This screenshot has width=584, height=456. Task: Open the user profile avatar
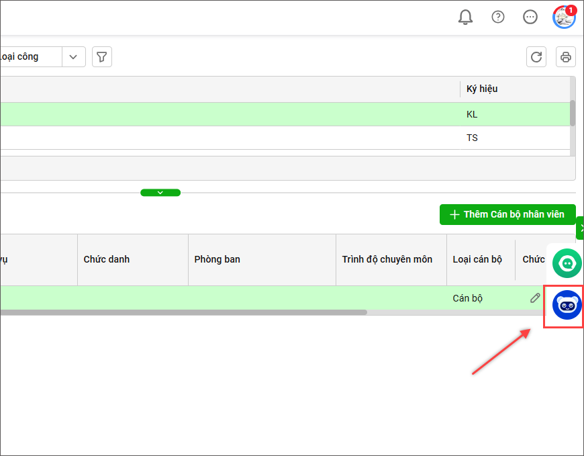[x=564, y=17]
